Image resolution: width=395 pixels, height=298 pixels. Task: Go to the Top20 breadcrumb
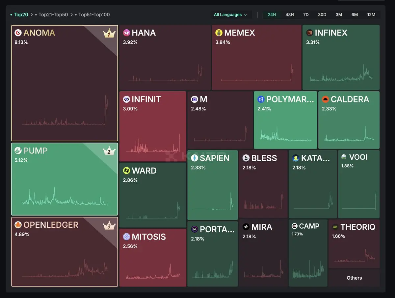click(x=21, y=15)
